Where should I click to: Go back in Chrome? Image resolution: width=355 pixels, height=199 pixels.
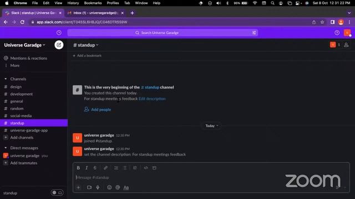(6, 22)
